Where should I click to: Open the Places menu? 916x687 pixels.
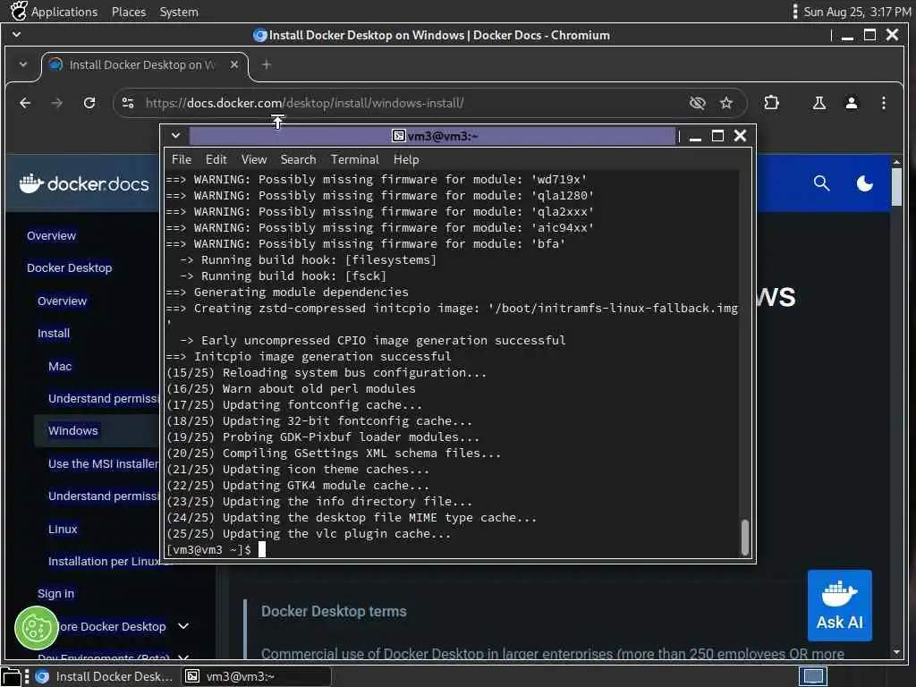[129, 12]
